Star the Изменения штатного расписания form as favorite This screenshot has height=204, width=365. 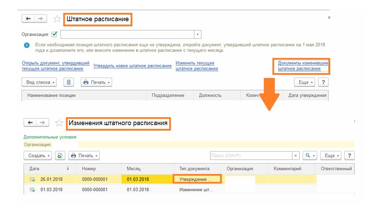[x=59, y=123]
